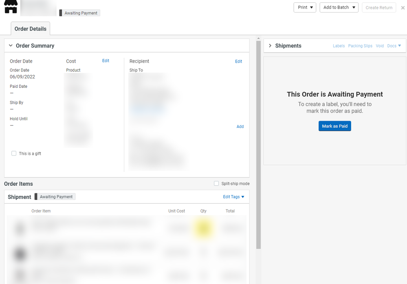The width and height of the screenshot is (407, 284).
Task: Enable Split-ship mode checkbox
Action: pyautogui.click(x=216, y=184)
